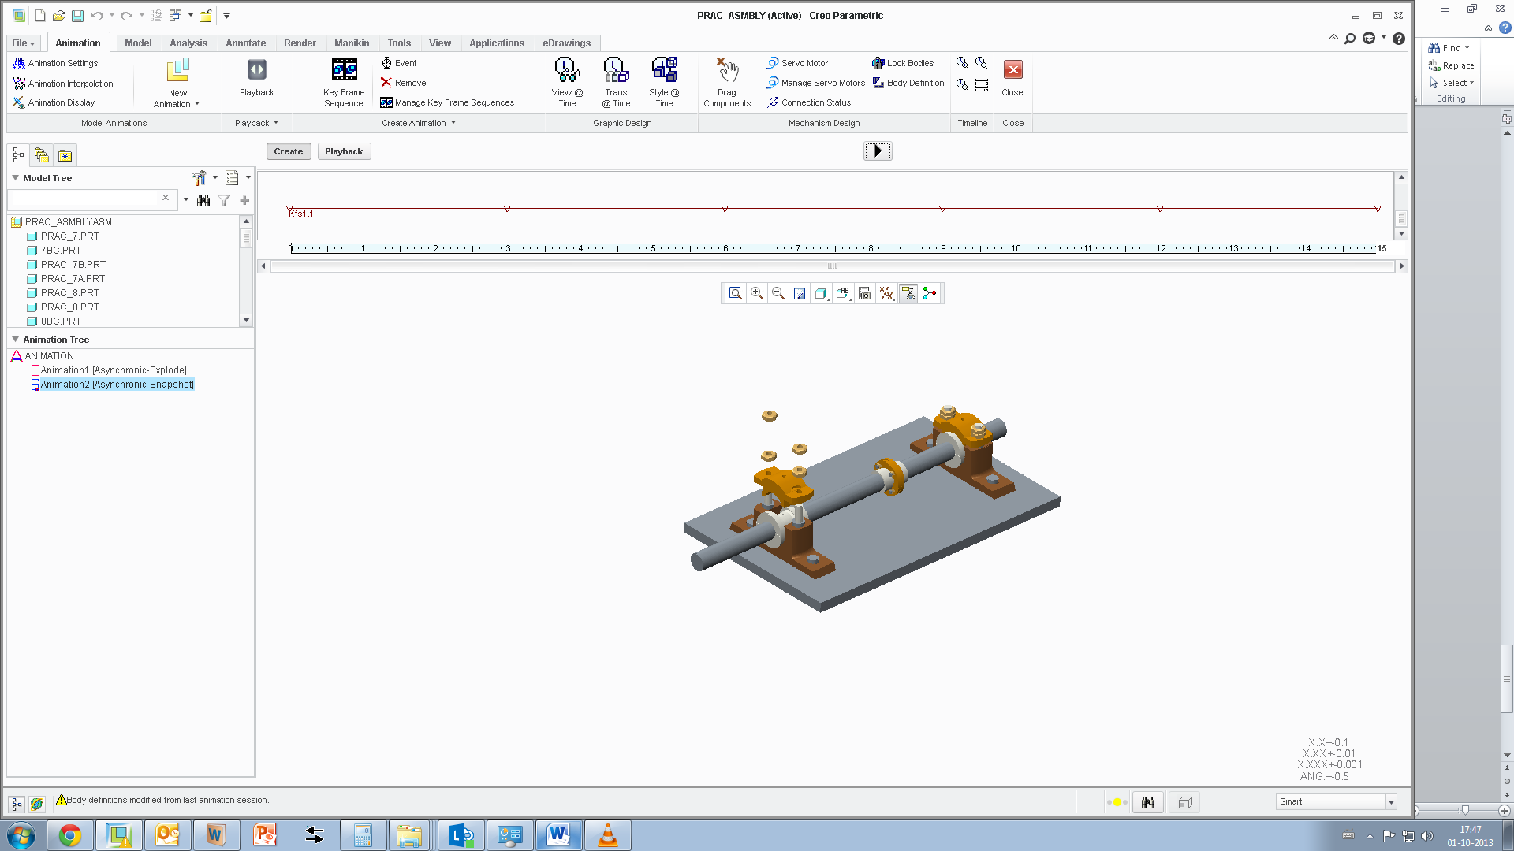Open Animation Settings
The image size is (1514, 851).
click(x=56, y=63)
